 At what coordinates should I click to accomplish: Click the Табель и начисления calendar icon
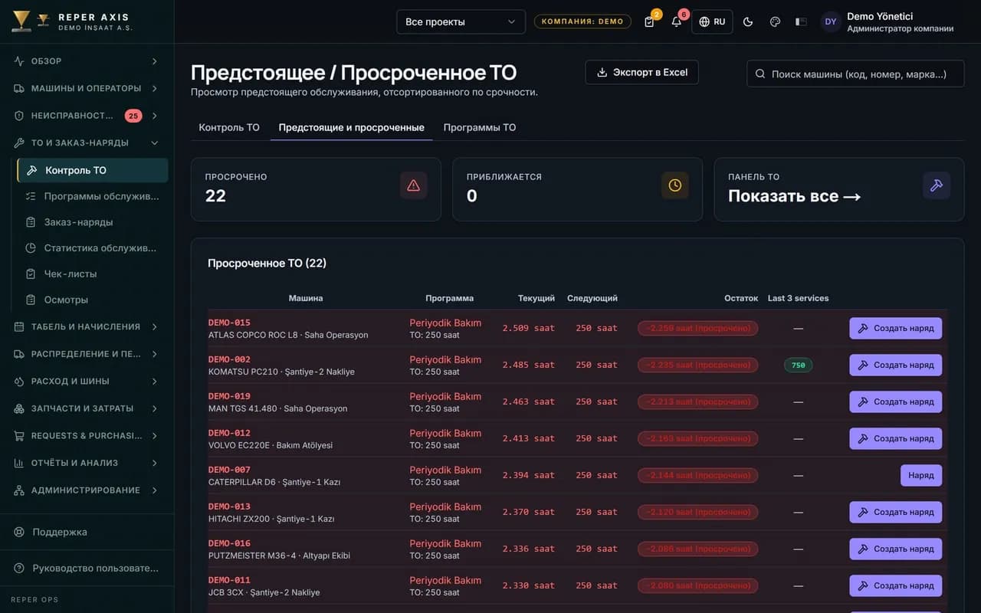[19, 326]
